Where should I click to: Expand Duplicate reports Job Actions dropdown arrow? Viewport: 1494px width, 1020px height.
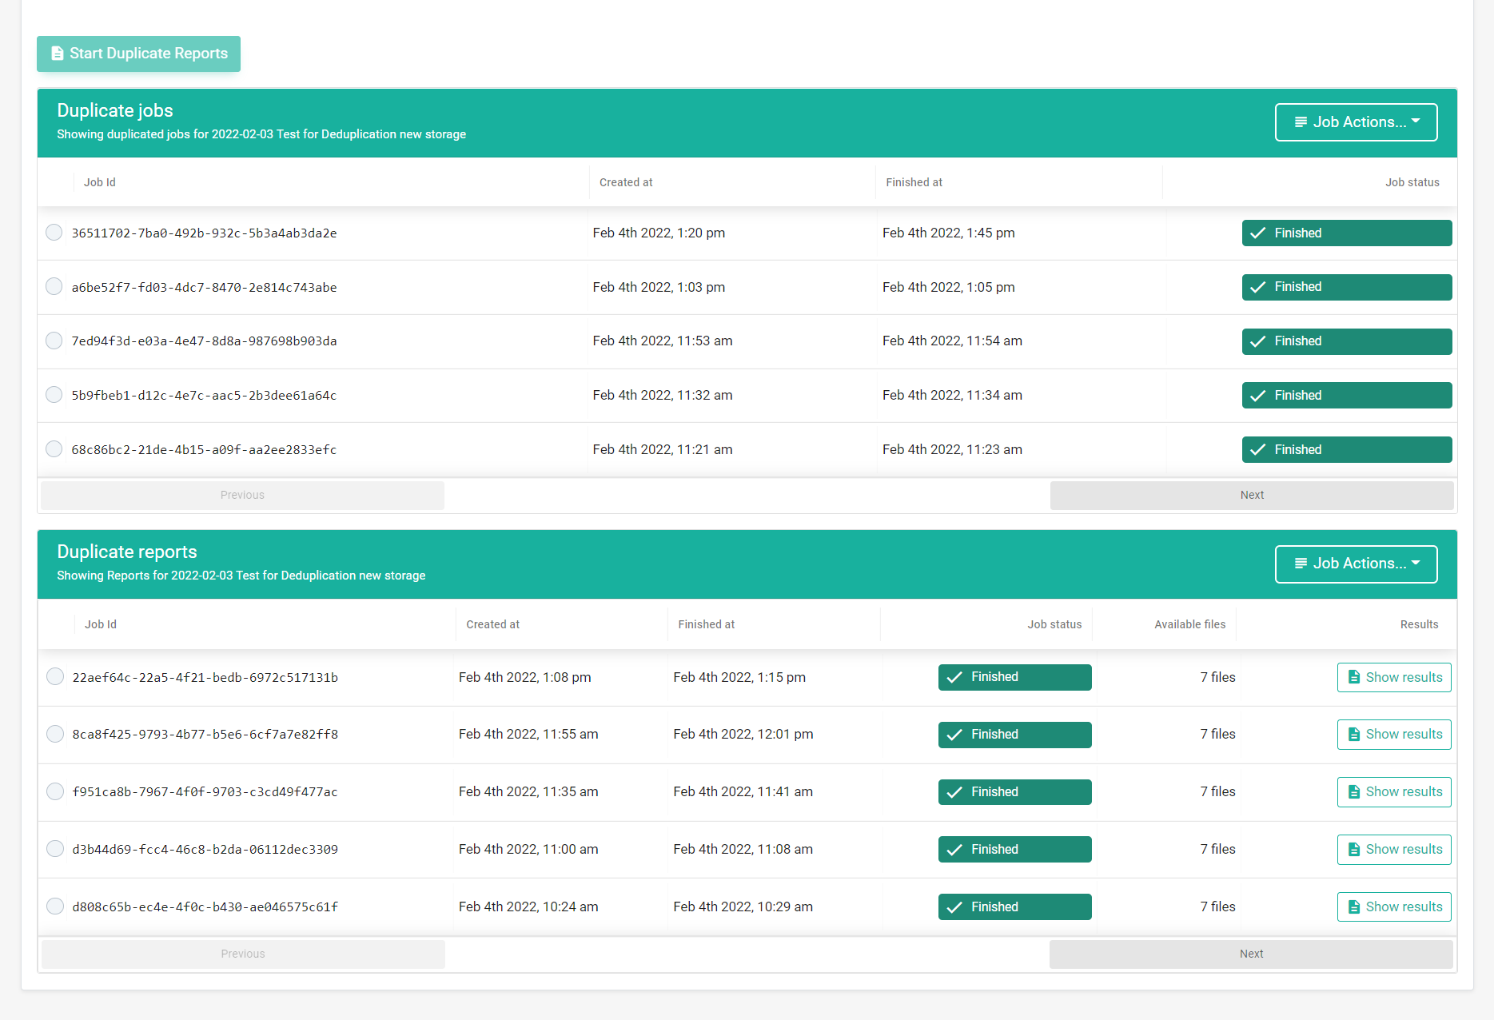click(x=1416, y=563)
